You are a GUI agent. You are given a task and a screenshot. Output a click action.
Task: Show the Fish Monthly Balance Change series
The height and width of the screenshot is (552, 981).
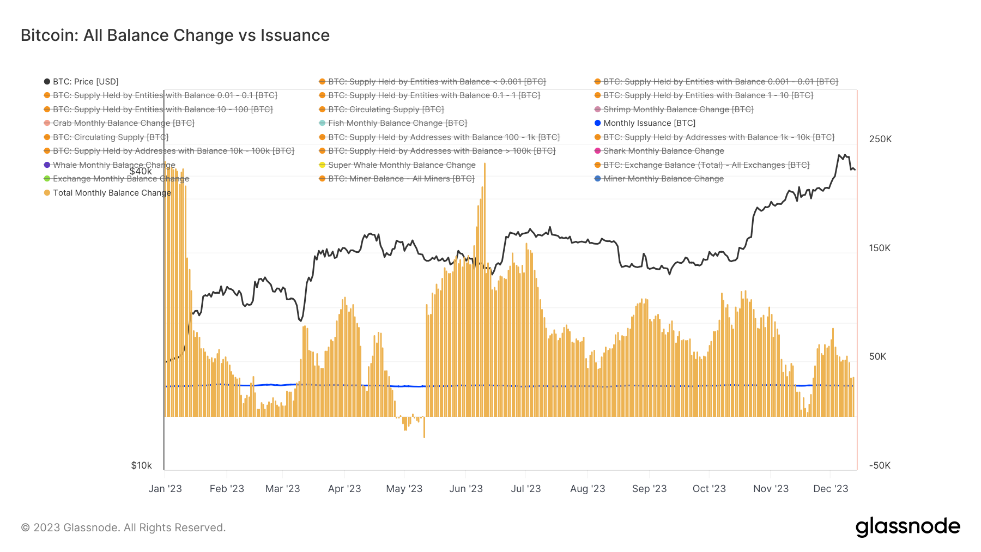[x=397, y=123]
